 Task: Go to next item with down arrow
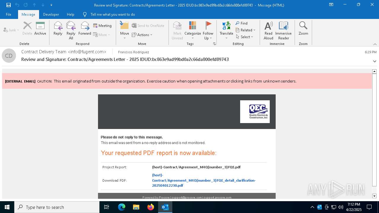tap(43, 5)
